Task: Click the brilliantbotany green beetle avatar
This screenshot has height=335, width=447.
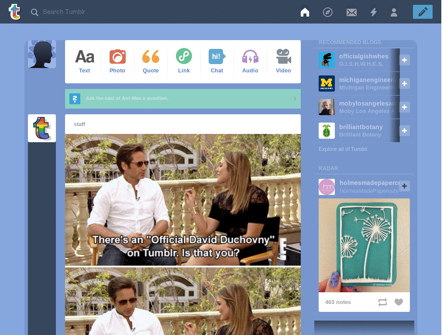Action: coord(327,131)
